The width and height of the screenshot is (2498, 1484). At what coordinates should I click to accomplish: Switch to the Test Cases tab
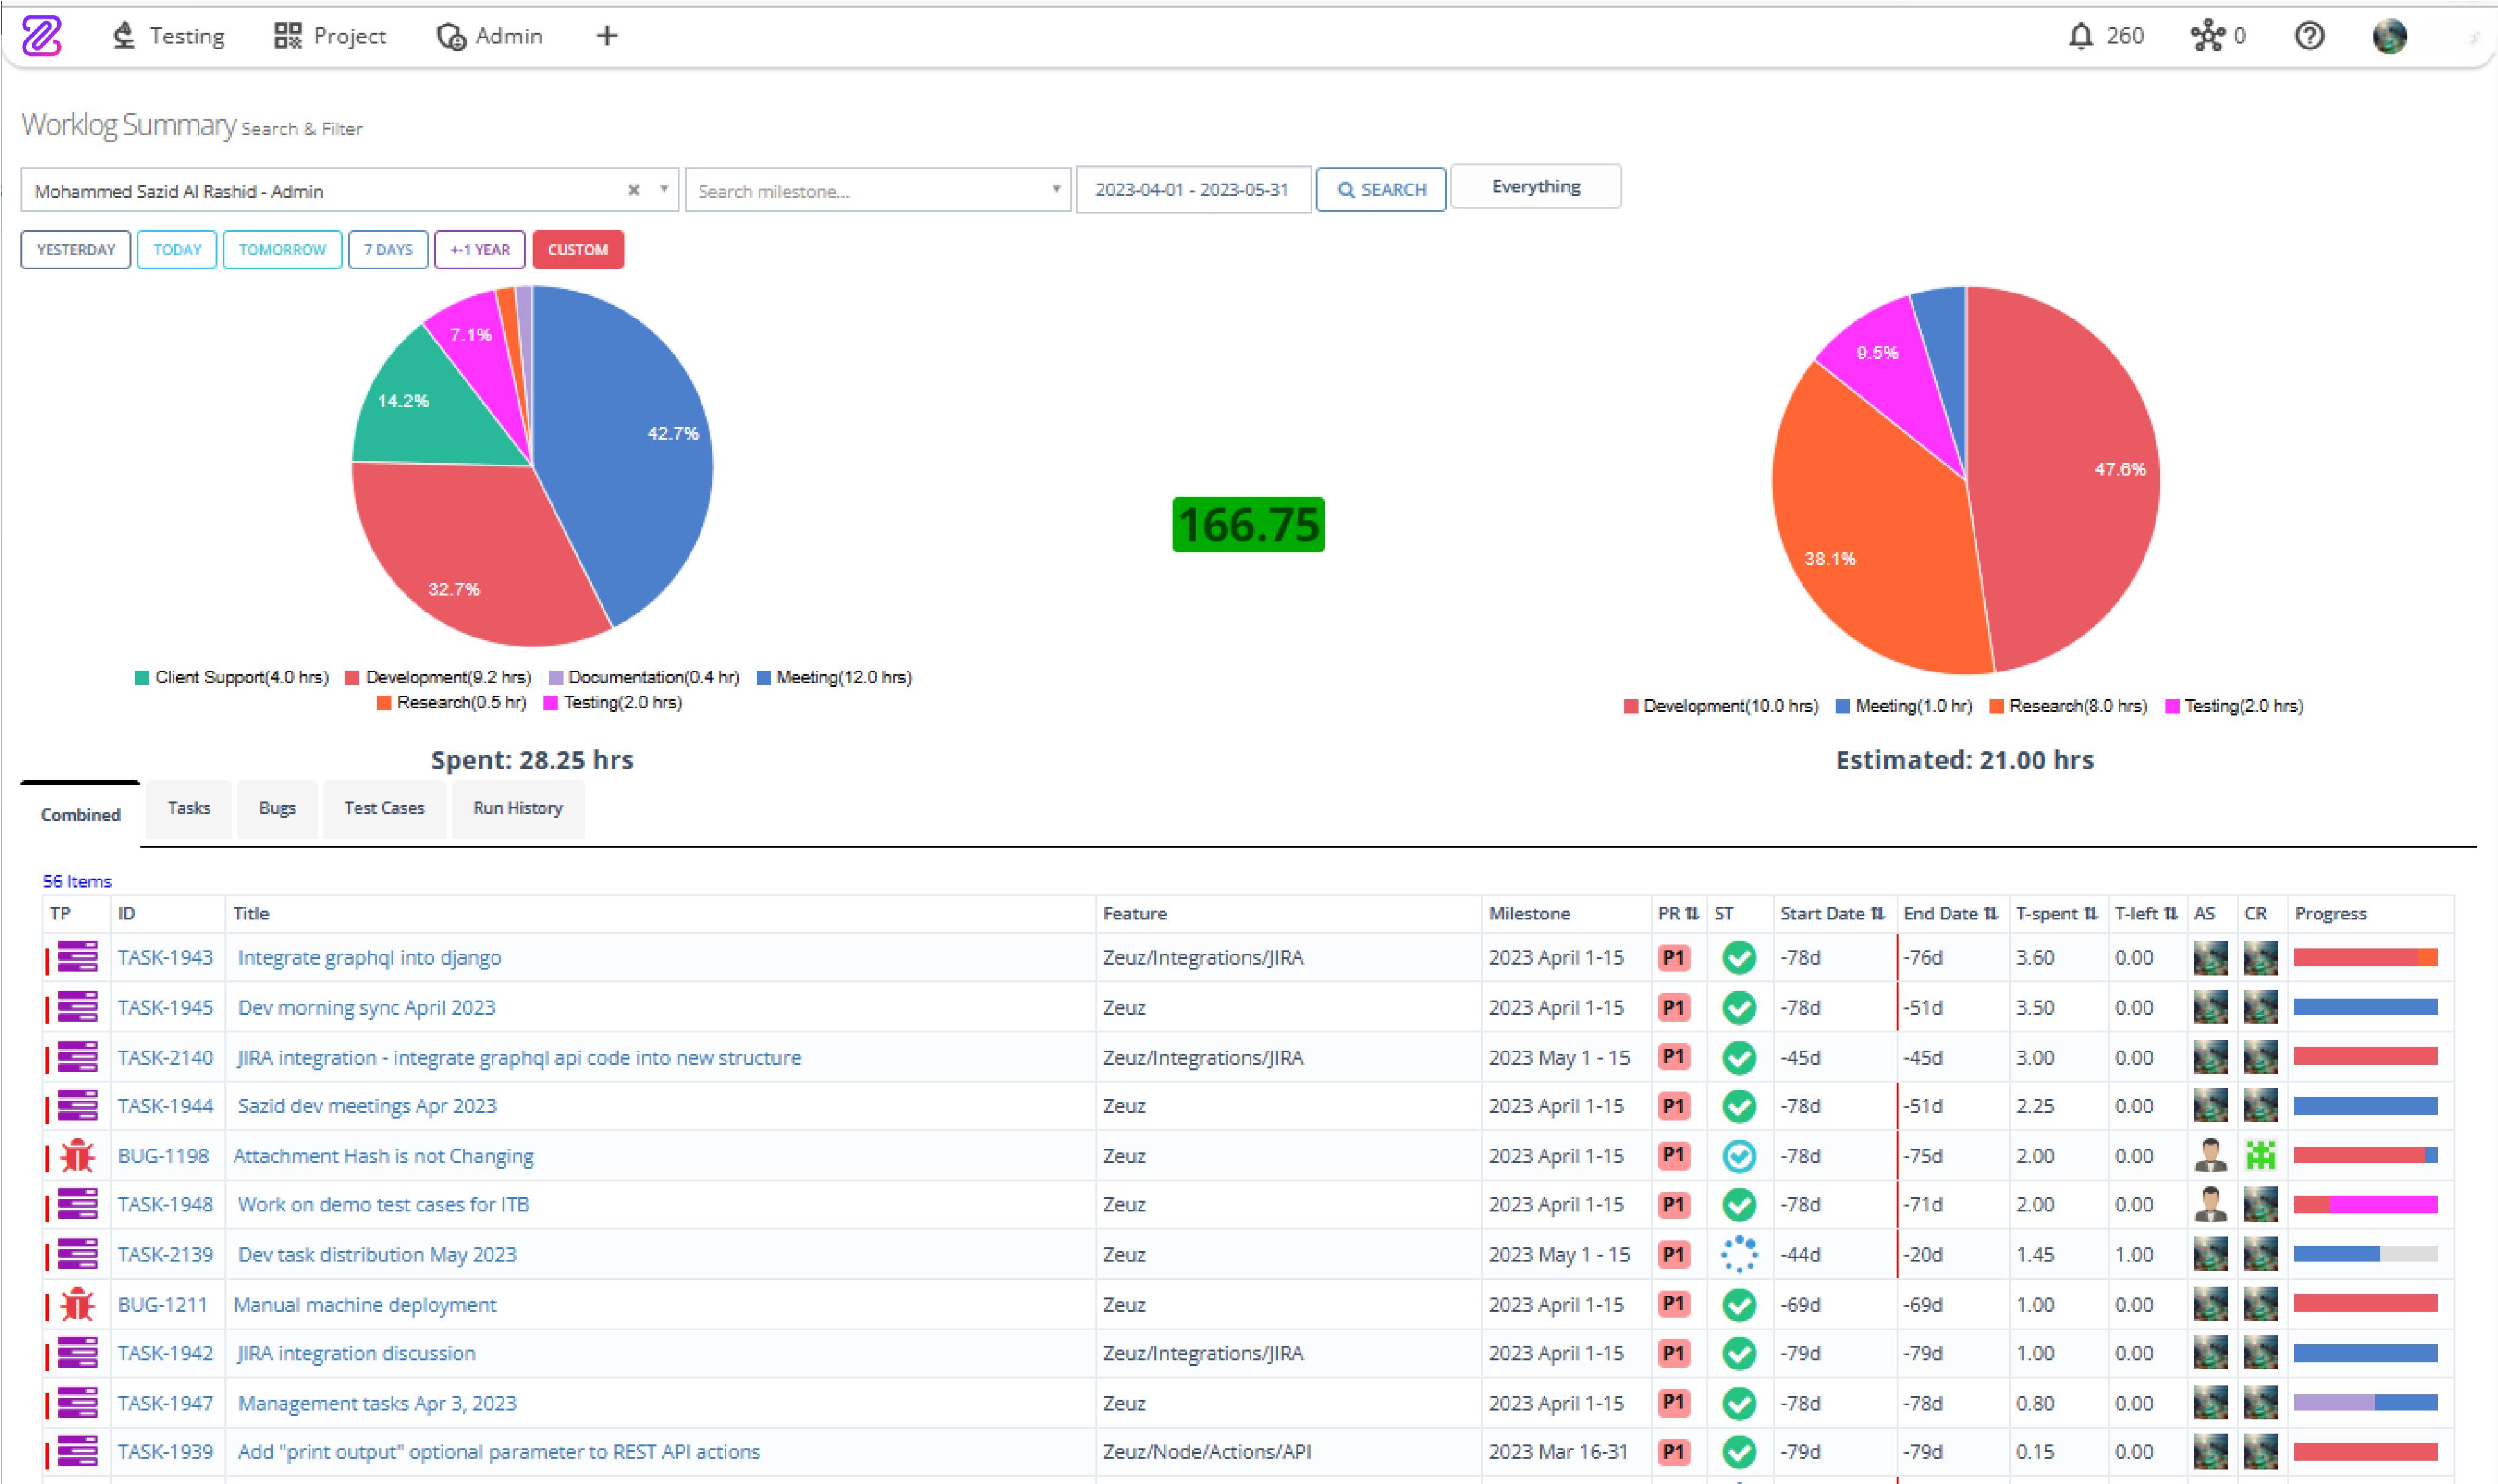click(385, 807)
